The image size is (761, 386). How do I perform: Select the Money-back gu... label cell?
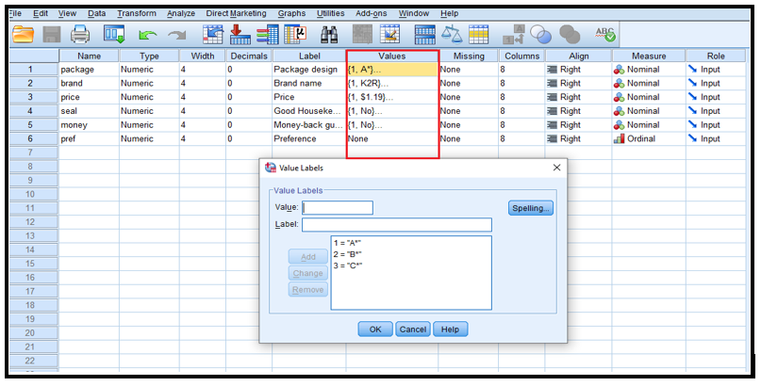(309, 125)
